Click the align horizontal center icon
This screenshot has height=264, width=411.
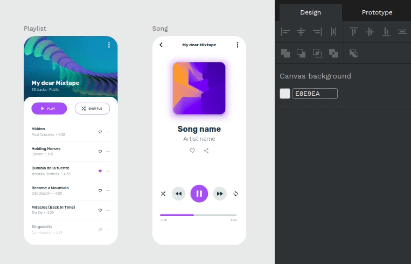coord(301,32)
